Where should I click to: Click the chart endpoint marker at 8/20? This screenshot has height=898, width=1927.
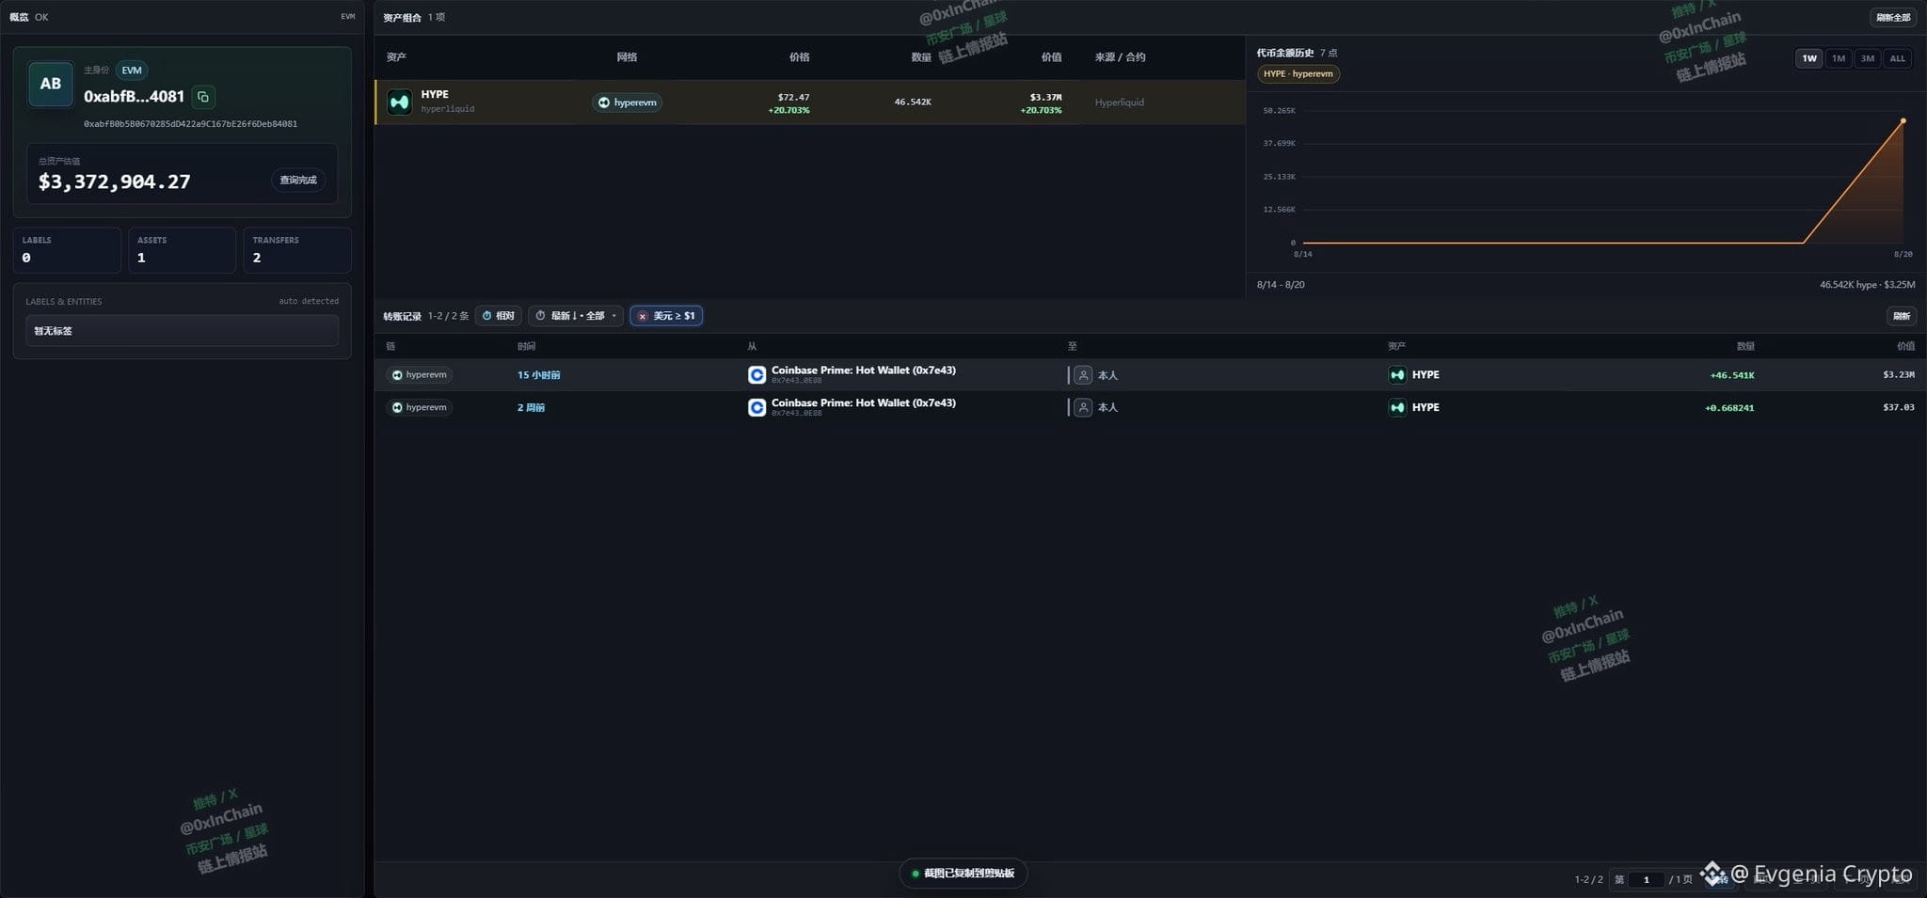1903,120
